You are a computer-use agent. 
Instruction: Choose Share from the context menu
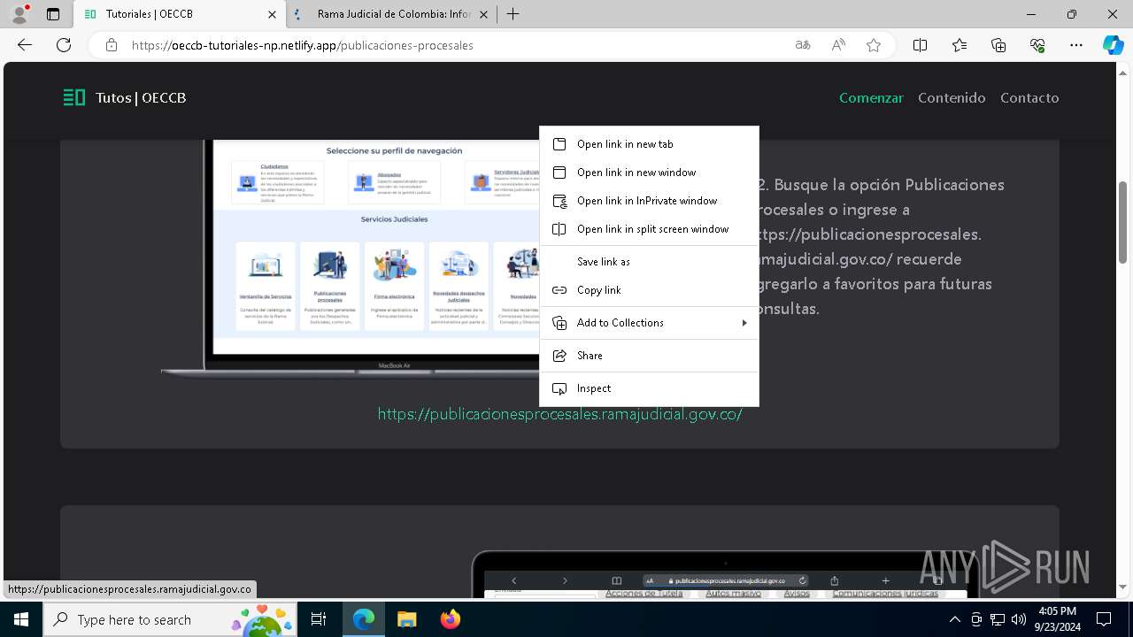pyautogui.click(x=649, y=356)
